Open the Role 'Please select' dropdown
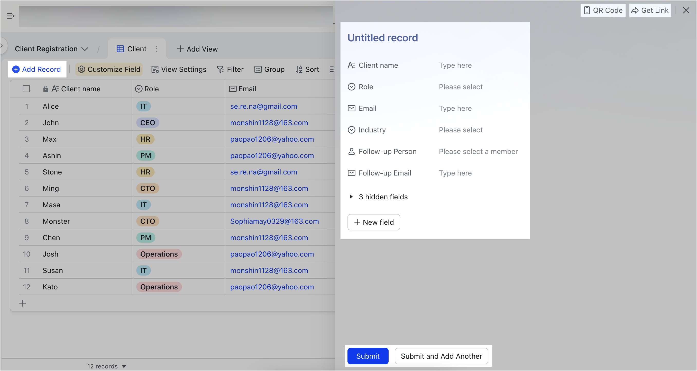This screenshot has width=697, height=371. point(461,87)
